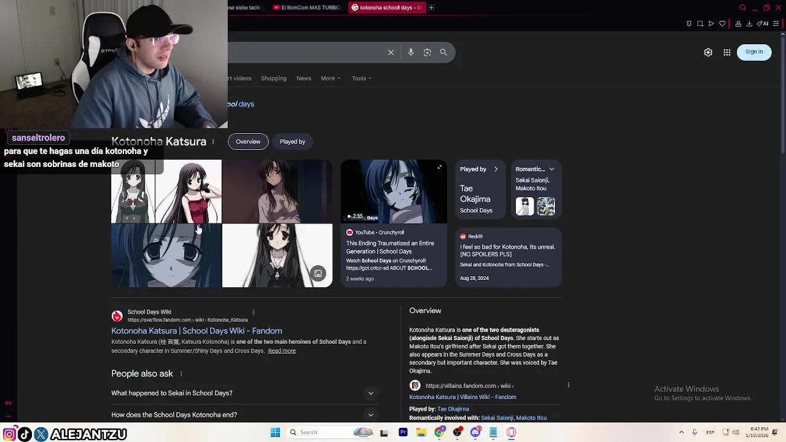The image size is (786, 442).
Task: Open bookmarks heart icon in toolbar
Action: click(x=722, y=23)
